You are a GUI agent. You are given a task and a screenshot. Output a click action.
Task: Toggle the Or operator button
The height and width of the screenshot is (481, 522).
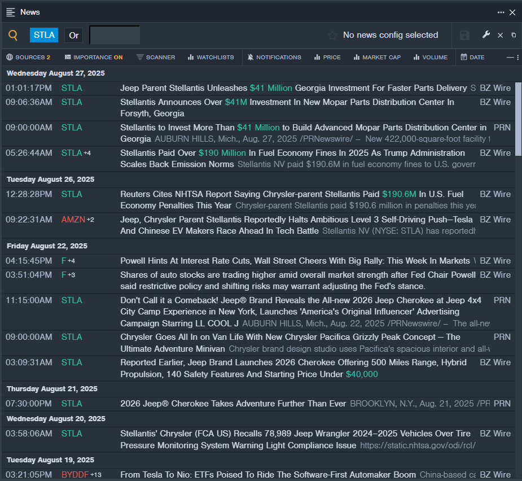(73, 36)
